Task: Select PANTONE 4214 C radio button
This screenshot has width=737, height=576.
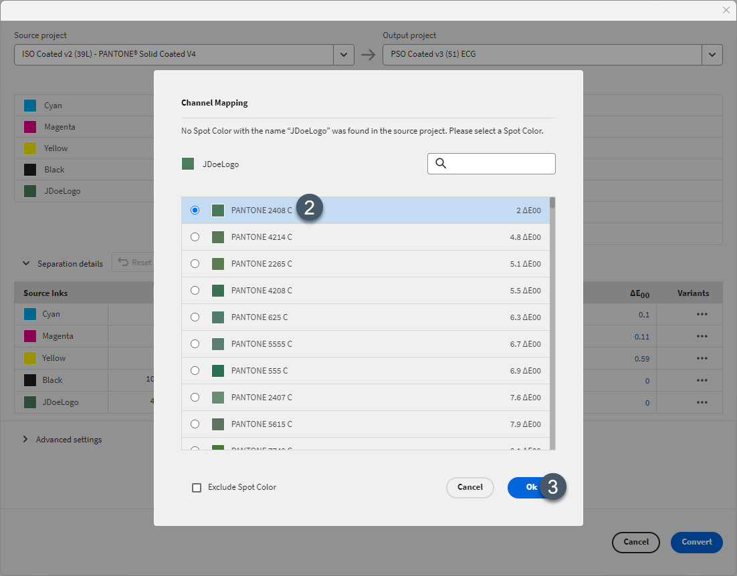Action: coord(195,237)
